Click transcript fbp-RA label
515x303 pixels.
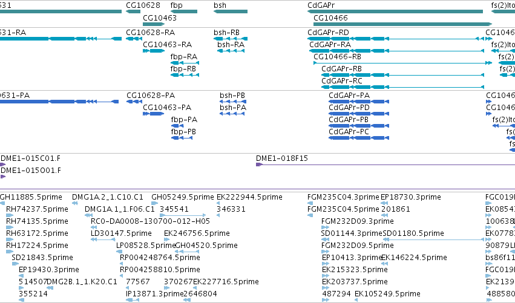(184, 57)
